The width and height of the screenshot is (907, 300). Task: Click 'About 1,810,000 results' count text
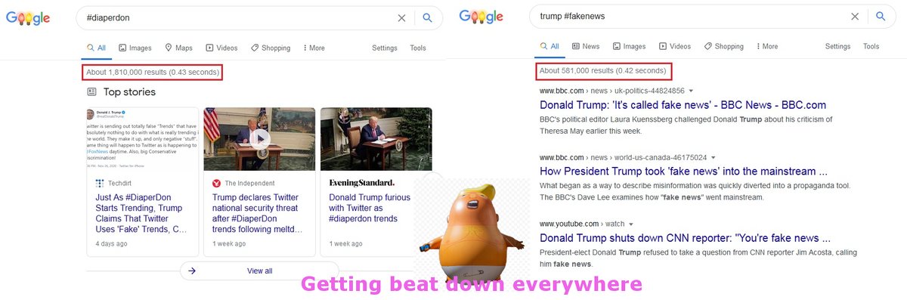click(153, 73)
